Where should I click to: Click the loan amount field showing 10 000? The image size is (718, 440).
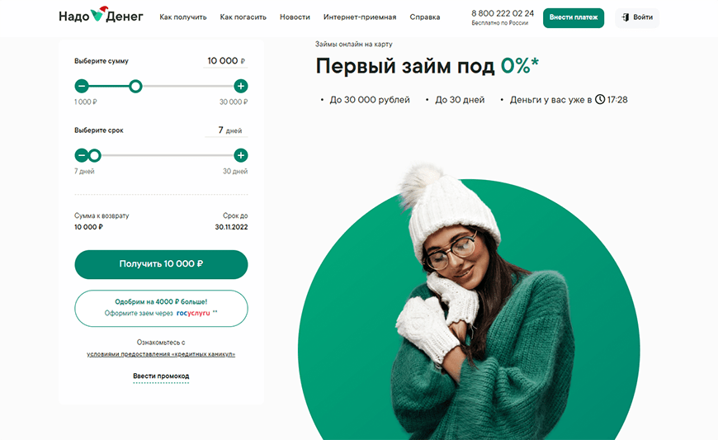(x=225, y=61)
